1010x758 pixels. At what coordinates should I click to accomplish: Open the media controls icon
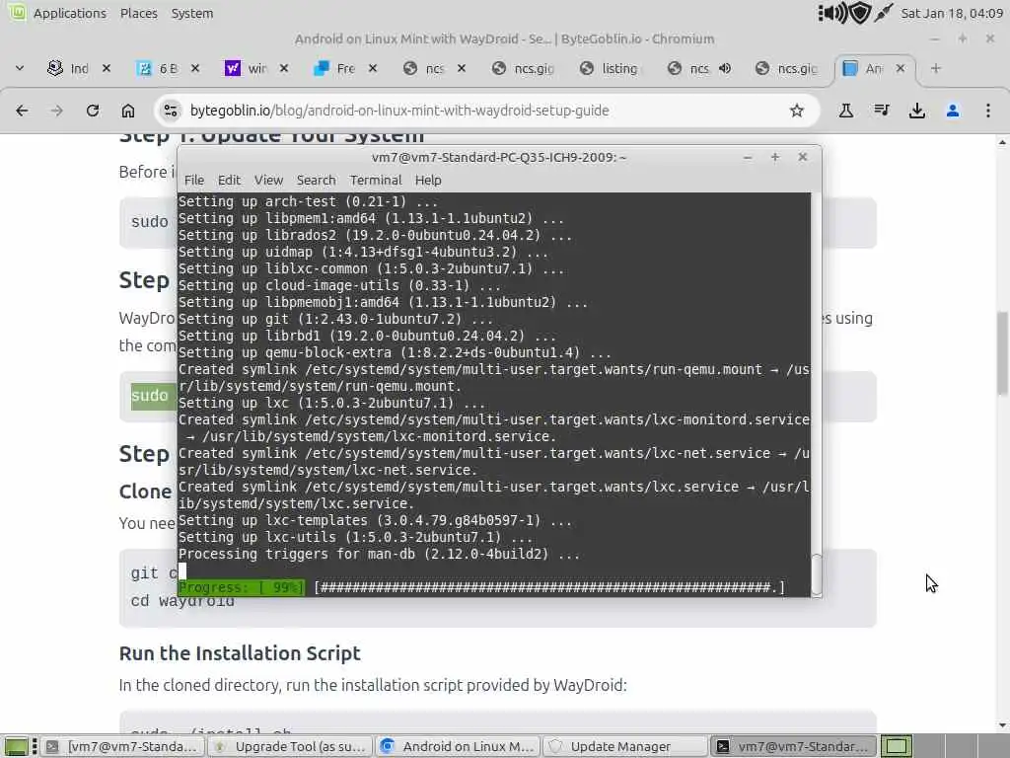[x=882, y=111]
